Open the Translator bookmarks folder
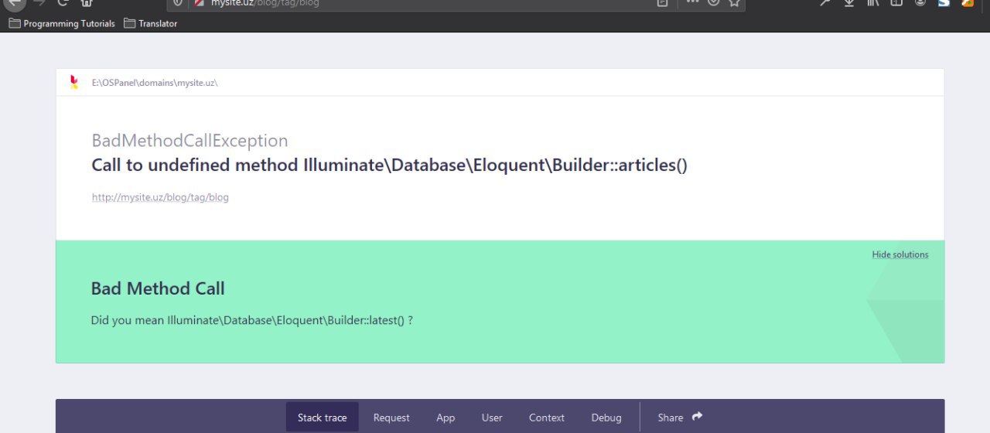 [x=151, y=23]
